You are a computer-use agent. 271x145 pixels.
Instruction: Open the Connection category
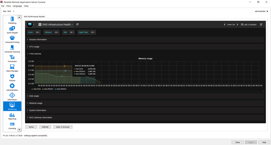12,58
